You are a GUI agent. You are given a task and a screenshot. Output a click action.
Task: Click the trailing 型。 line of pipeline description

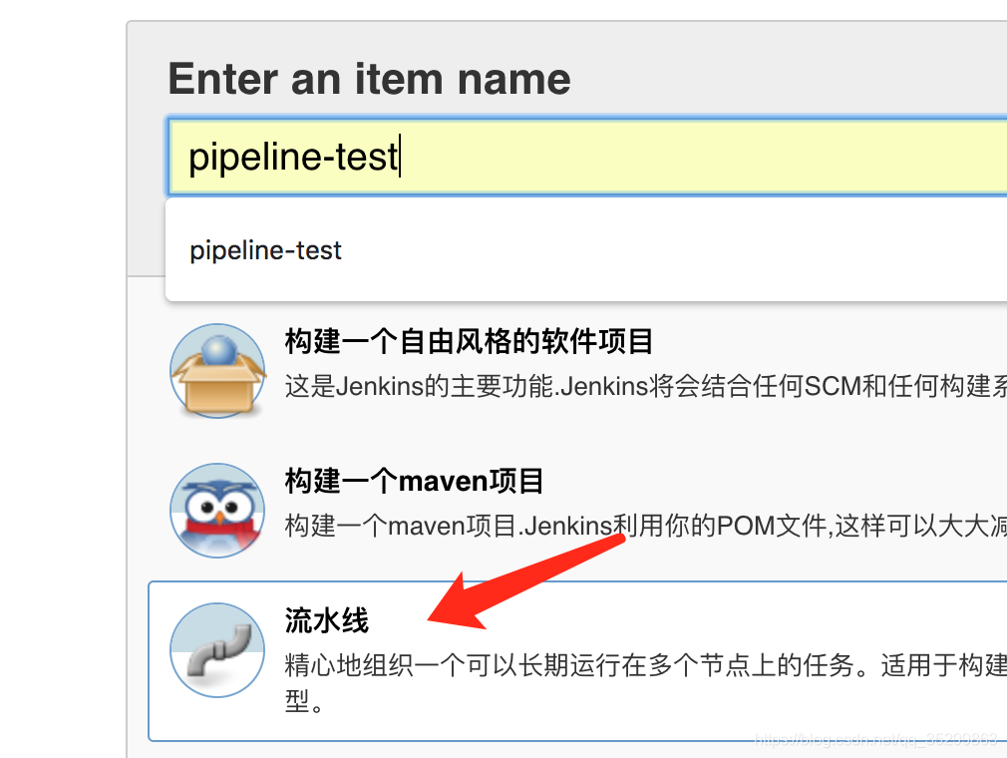pyautogui.click(x=304, y=701)
